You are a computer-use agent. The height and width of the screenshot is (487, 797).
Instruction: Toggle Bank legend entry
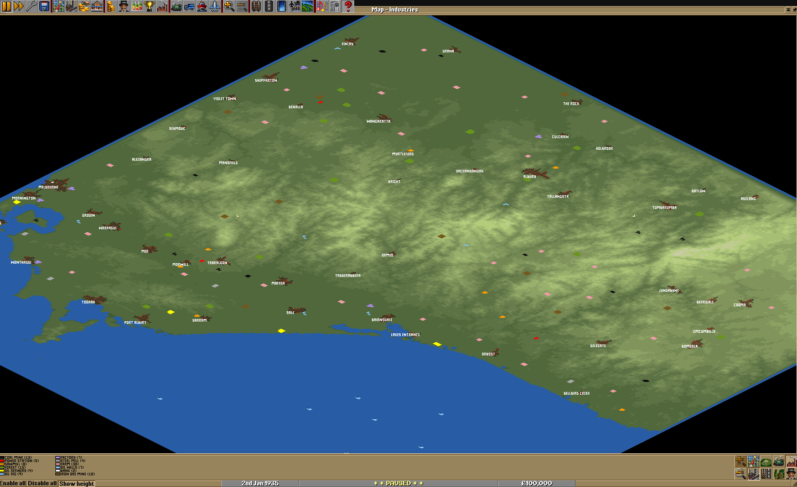[66, 471]
